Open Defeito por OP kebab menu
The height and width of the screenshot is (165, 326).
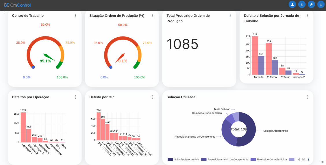pos(153,97)
